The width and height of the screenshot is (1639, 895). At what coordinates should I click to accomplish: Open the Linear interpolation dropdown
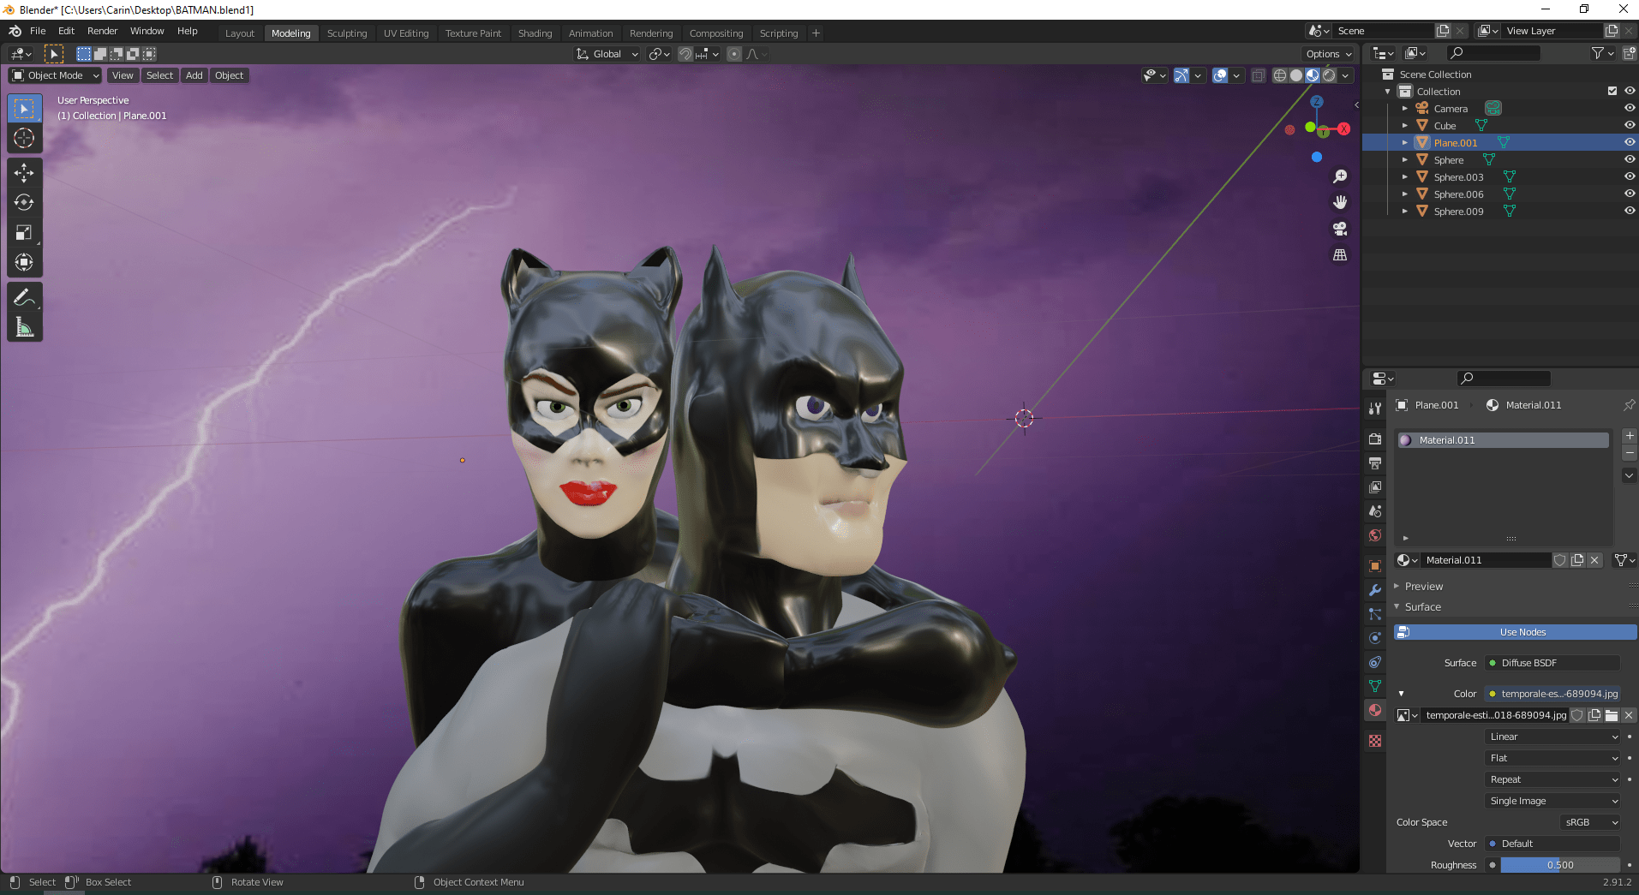[x=1552, y=737]
